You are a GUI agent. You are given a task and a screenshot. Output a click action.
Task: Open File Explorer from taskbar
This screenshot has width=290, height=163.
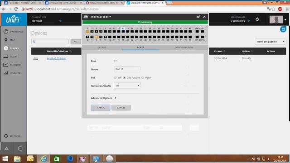pyautogui.click(x=17, y=159)
